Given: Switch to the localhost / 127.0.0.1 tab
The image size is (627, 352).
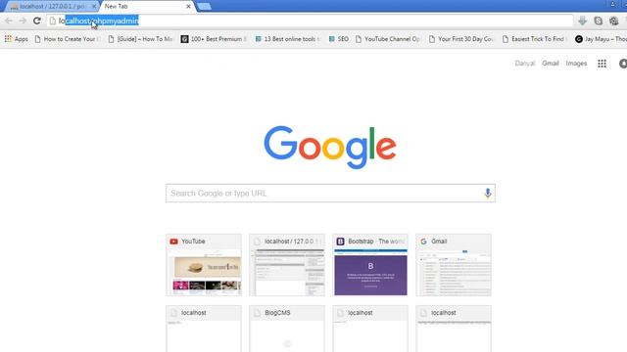Looking at the screenshot, I should [52, 7].
